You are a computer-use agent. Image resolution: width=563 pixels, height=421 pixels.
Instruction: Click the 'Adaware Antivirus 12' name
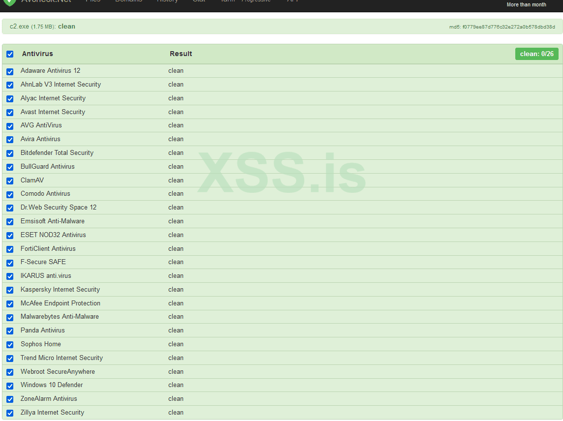[x=50, y=71]
